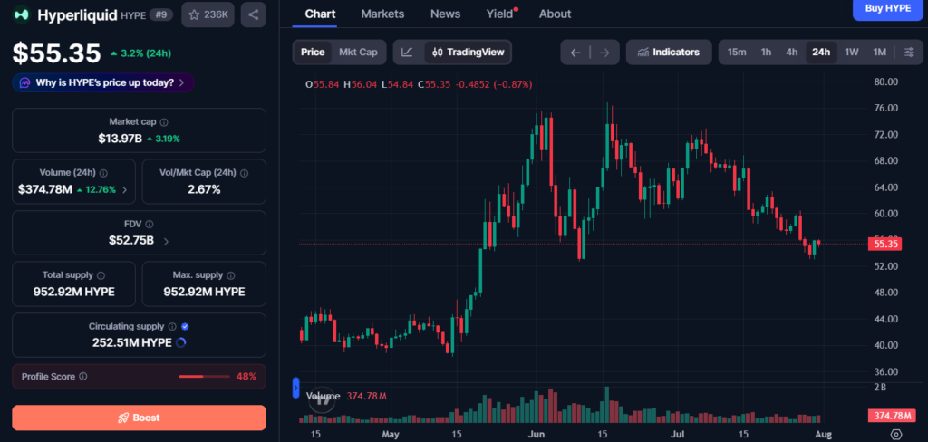The height and width of the screenshot is (442, 928).
Task: Click the undo left arrow on chart
Action: click(575, 52)
